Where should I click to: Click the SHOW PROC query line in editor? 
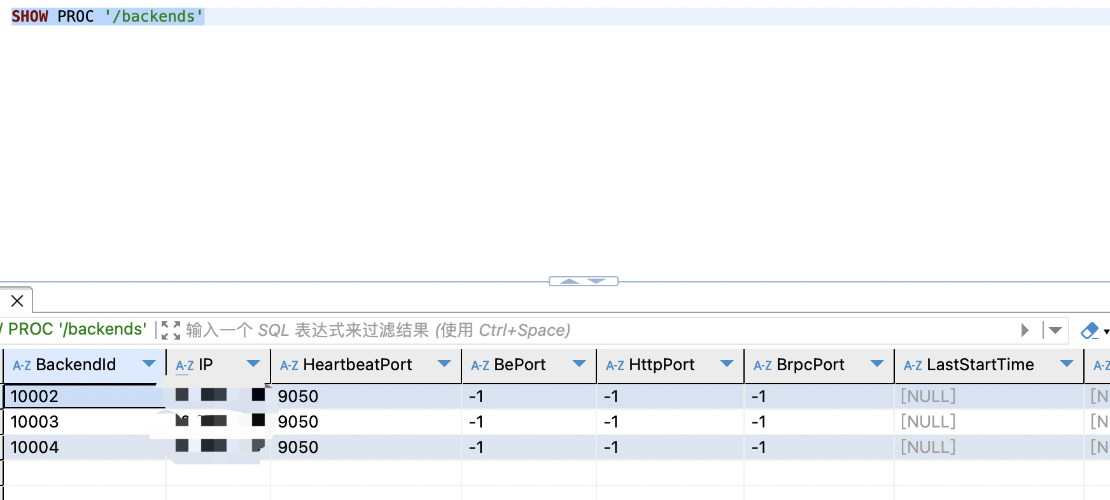click(x=107, y=17)
